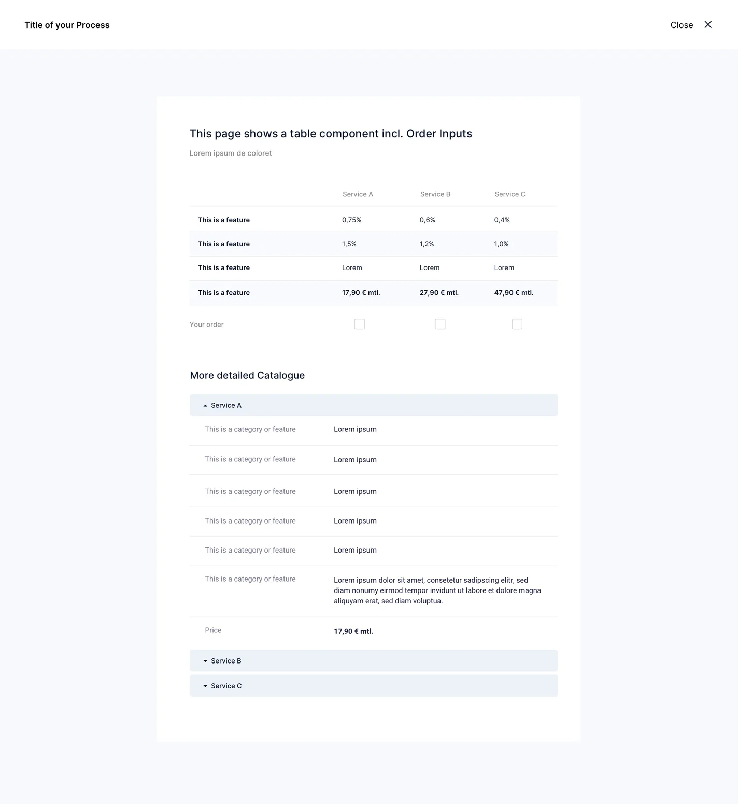This screenshot has height=804, width=738.
Task: Click the Lorem ipsum de coloret subtitle
Action: coord(231,153)
